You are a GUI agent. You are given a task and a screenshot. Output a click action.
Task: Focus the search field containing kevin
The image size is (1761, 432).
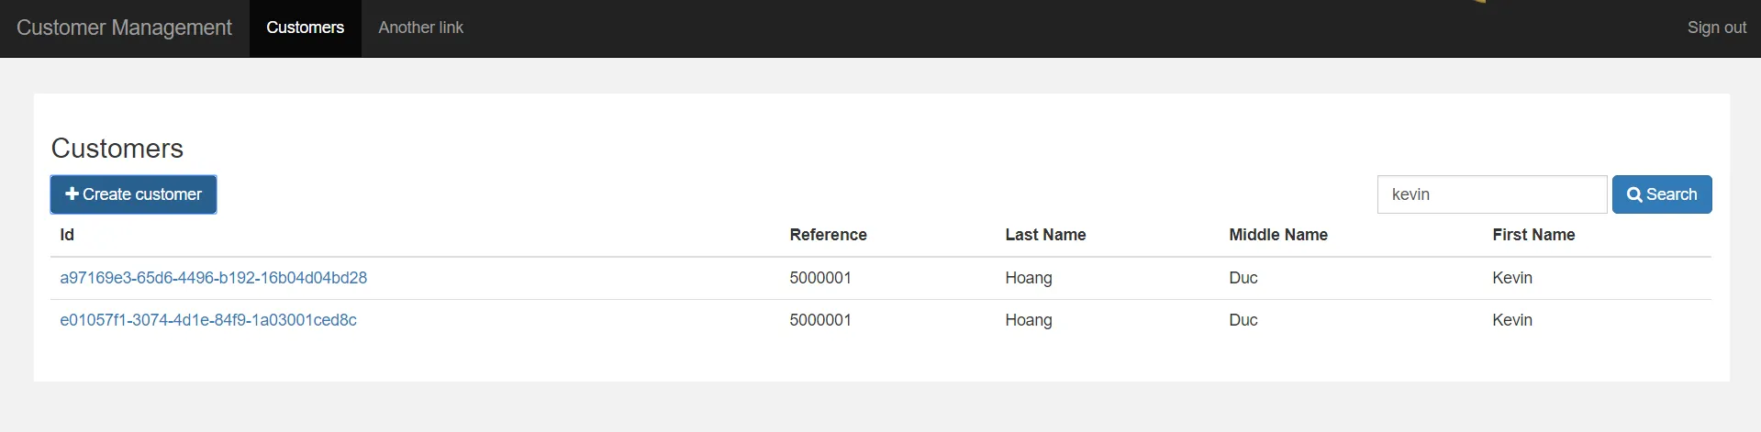(x=1491, y=194)
